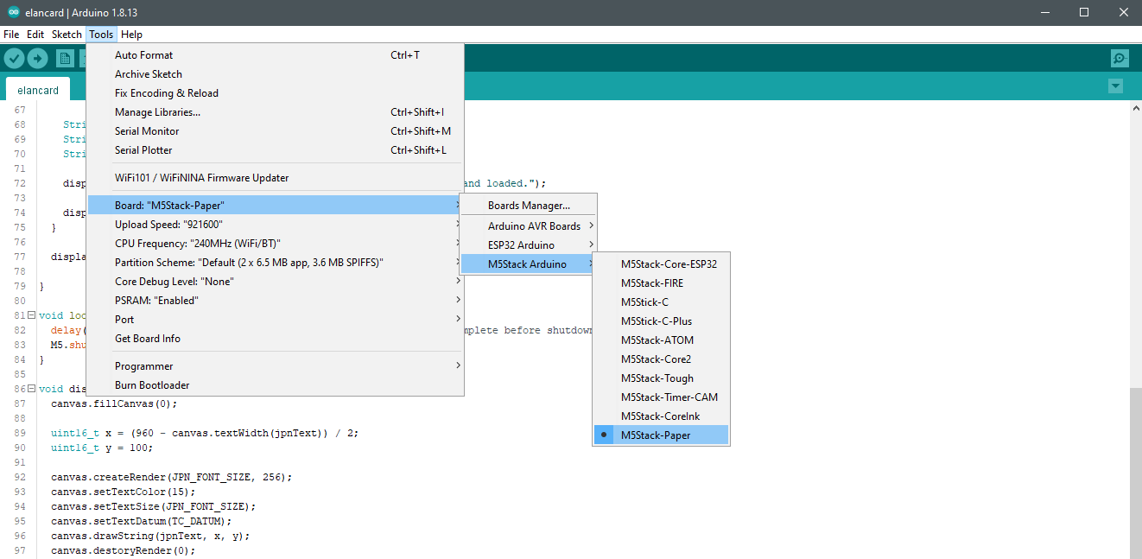This screenshot has width=1142, height=559.
Task: Select Archive Sketch menu entry
Action: tap(275, 74)
